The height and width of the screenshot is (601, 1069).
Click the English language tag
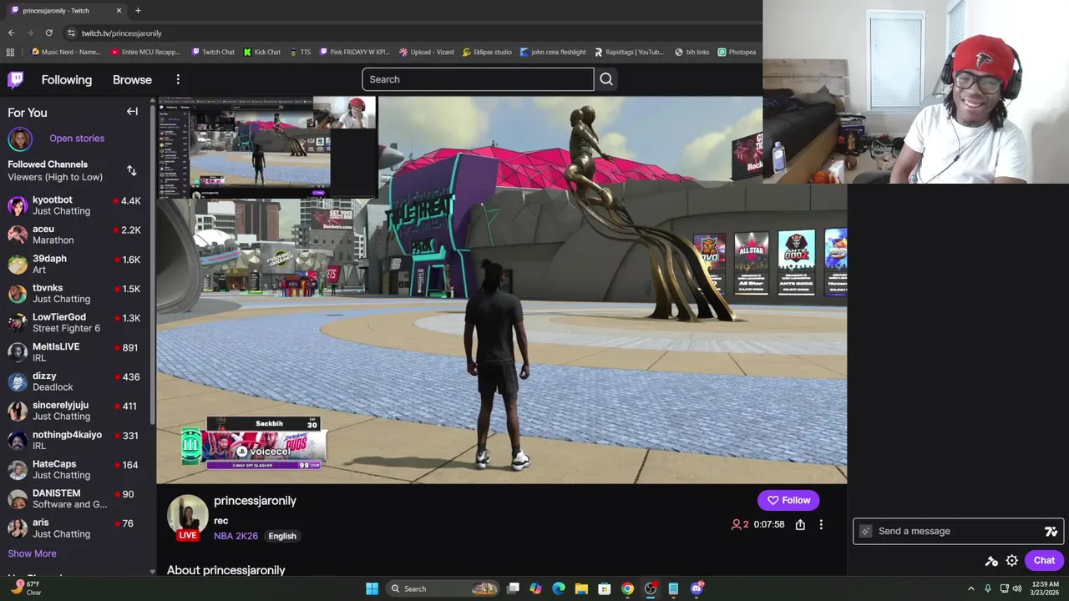[282, 536]
